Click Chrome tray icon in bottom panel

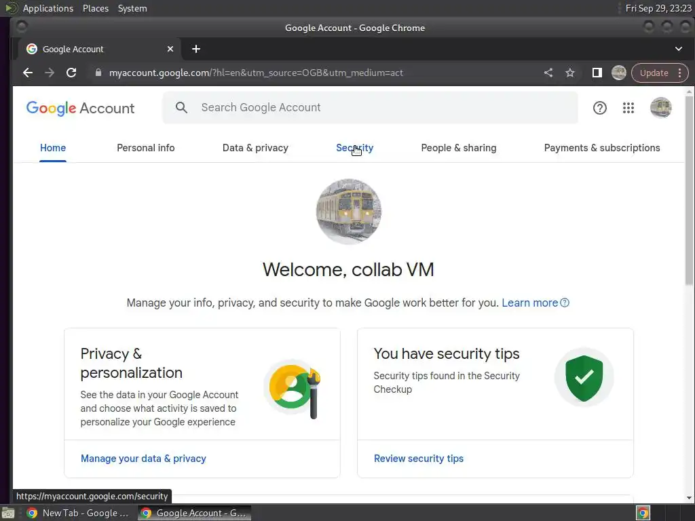(643, 513)
